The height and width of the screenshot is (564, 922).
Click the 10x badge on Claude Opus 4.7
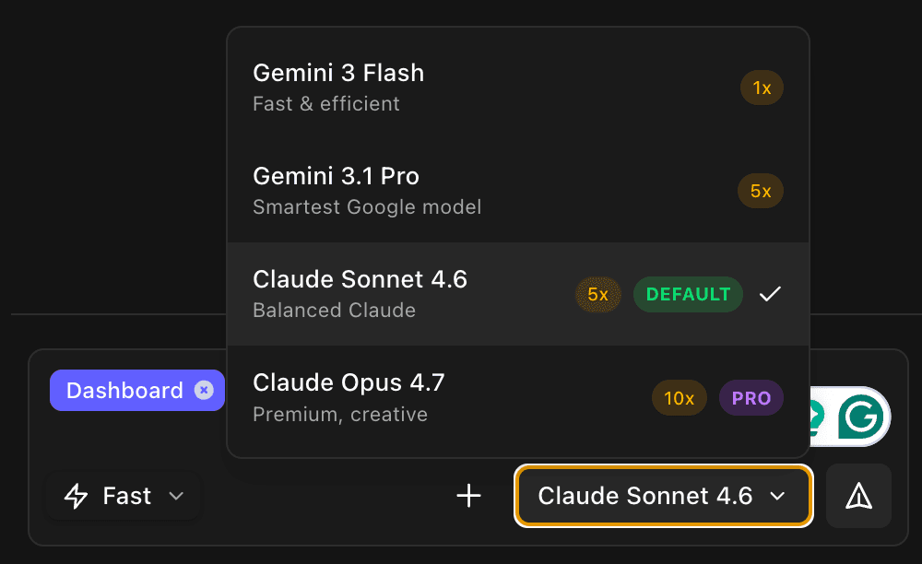point(680,397)
